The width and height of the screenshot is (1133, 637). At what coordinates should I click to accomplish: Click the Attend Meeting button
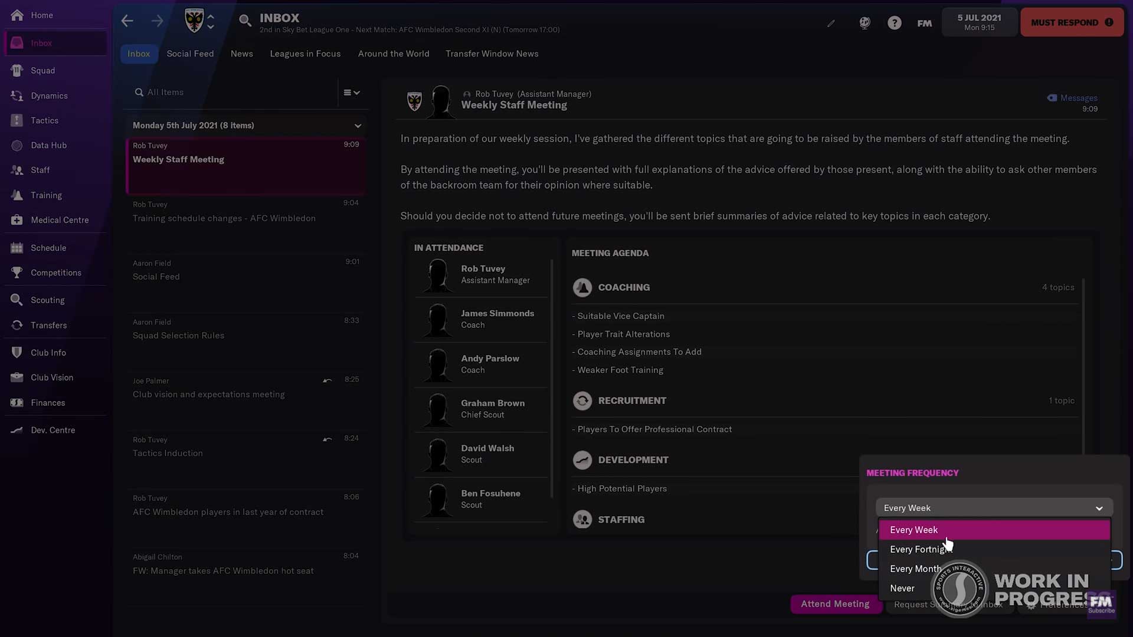coord(834,604)
